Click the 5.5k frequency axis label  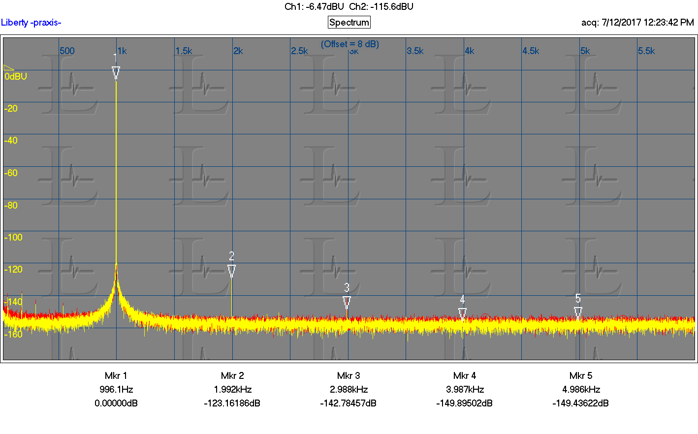tap(646, 51)
